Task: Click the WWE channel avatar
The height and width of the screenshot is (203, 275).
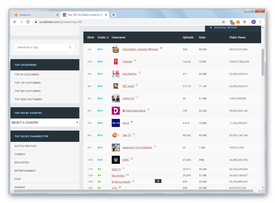Action: tap(116, 160)
